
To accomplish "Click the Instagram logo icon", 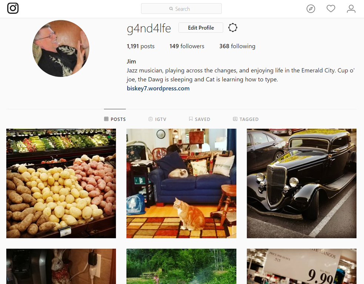I will (x=13, y=8).
